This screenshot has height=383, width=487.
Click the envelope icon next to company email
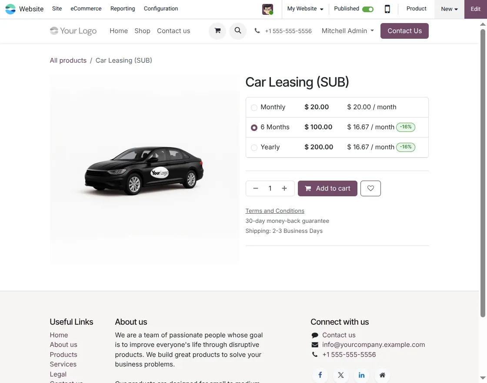point(314,344)
